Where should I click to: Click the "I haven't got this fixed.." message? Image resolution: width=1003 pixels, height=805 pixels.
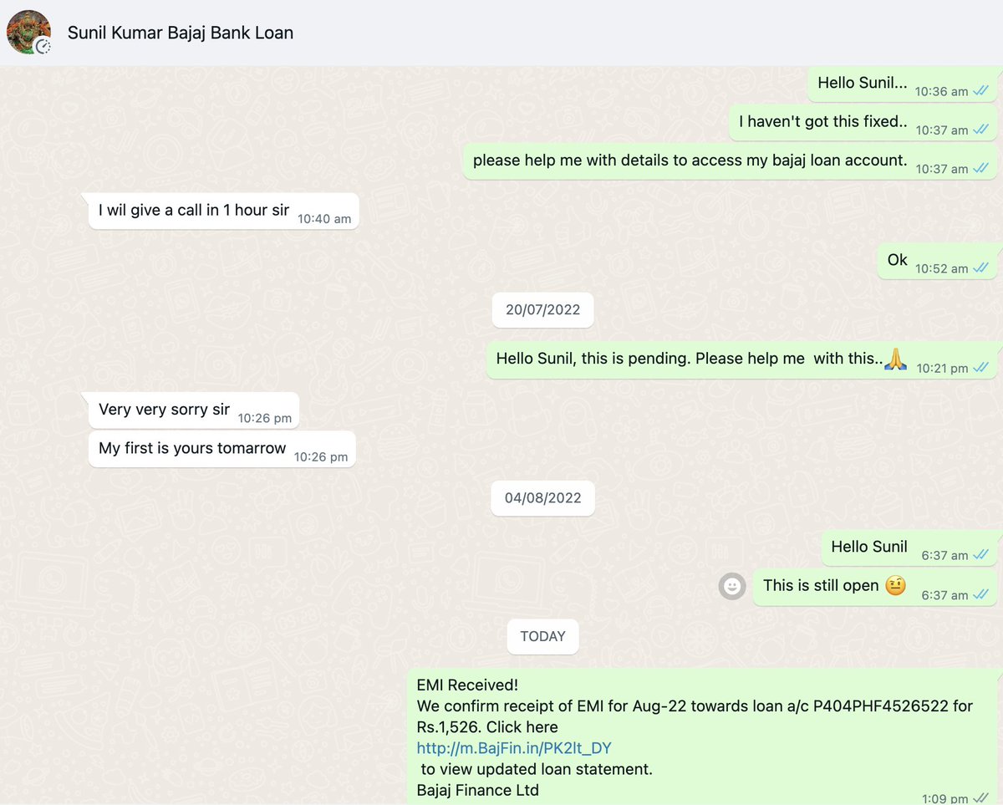click(x=863, y=122)
